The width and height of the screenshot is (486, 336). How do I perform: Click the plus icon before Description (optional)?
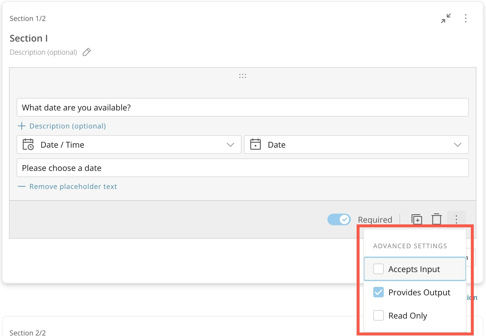pos(22,126)
